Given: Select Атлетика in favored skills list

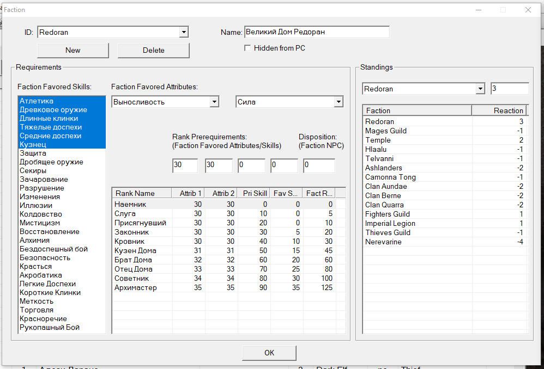Looking at the screenshot, I should click(62, 101).
